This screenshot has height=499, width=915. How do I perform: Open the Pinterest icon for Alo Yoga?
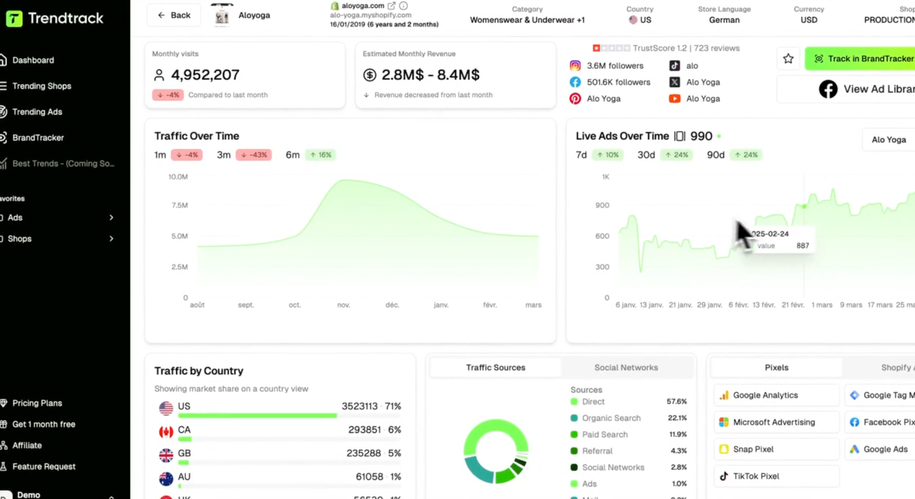point(575,99)
